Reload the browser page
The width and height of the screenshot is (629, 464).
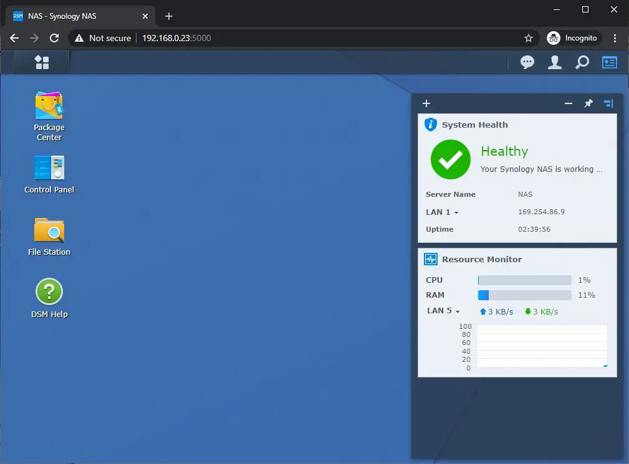(54, 38)
